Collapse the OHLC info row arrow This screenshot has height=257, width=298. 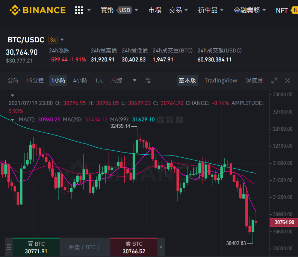coord(12,95)
